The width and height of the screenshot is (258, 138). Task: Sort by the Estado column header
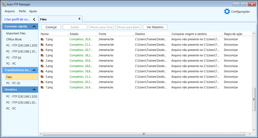pos(74,34)
